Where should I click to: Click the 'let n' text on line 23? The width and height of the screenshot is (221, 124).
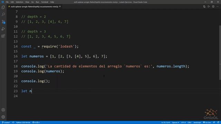(27, 91)
